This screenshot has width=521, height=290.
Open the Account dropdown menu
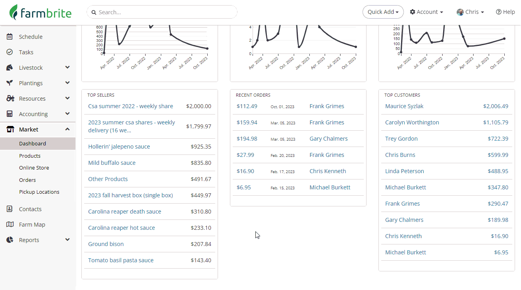point(426,12)
